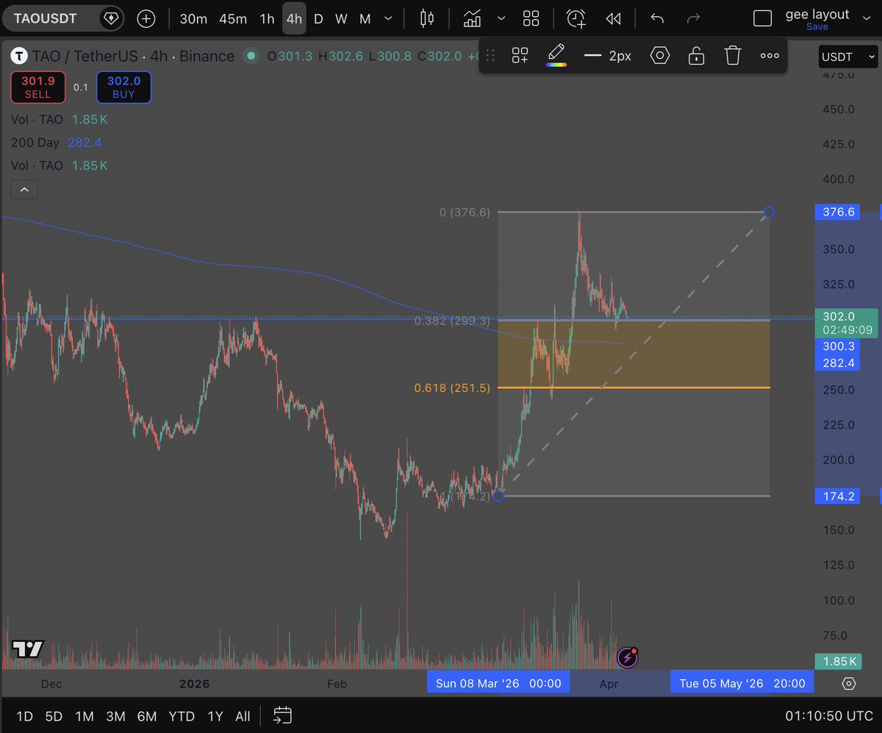882x733 pixels.
Task: Click the lower Fibonacci anchor at 174.2
Action: pos(498,496)
